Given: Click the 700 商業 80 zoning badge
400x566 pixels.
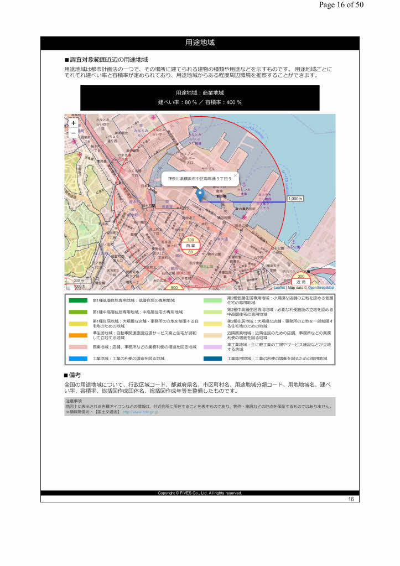Looking at the screenshot, I should tap(190, 246).
